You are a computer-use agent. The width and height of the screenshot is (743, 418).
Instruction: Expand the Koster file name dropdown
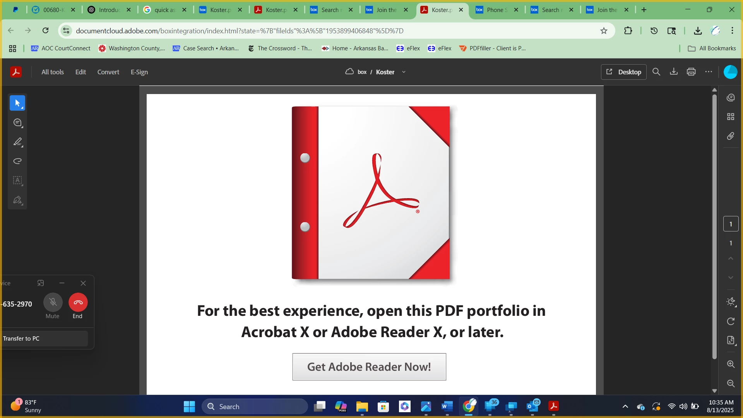(x=404, y=72)
